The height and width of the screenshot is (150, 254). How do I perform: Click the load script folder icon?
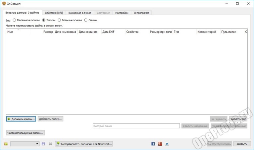6,144
